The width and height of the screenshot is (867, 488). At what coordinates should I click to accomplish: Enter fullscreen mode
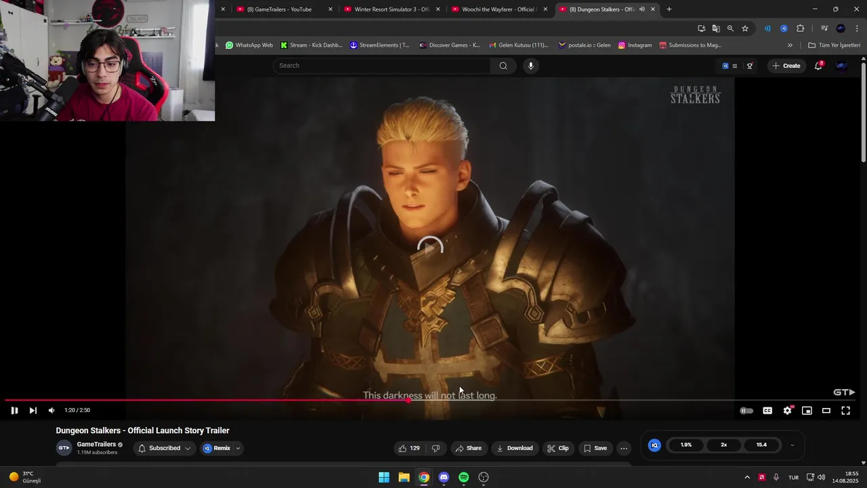pos(846,411)
